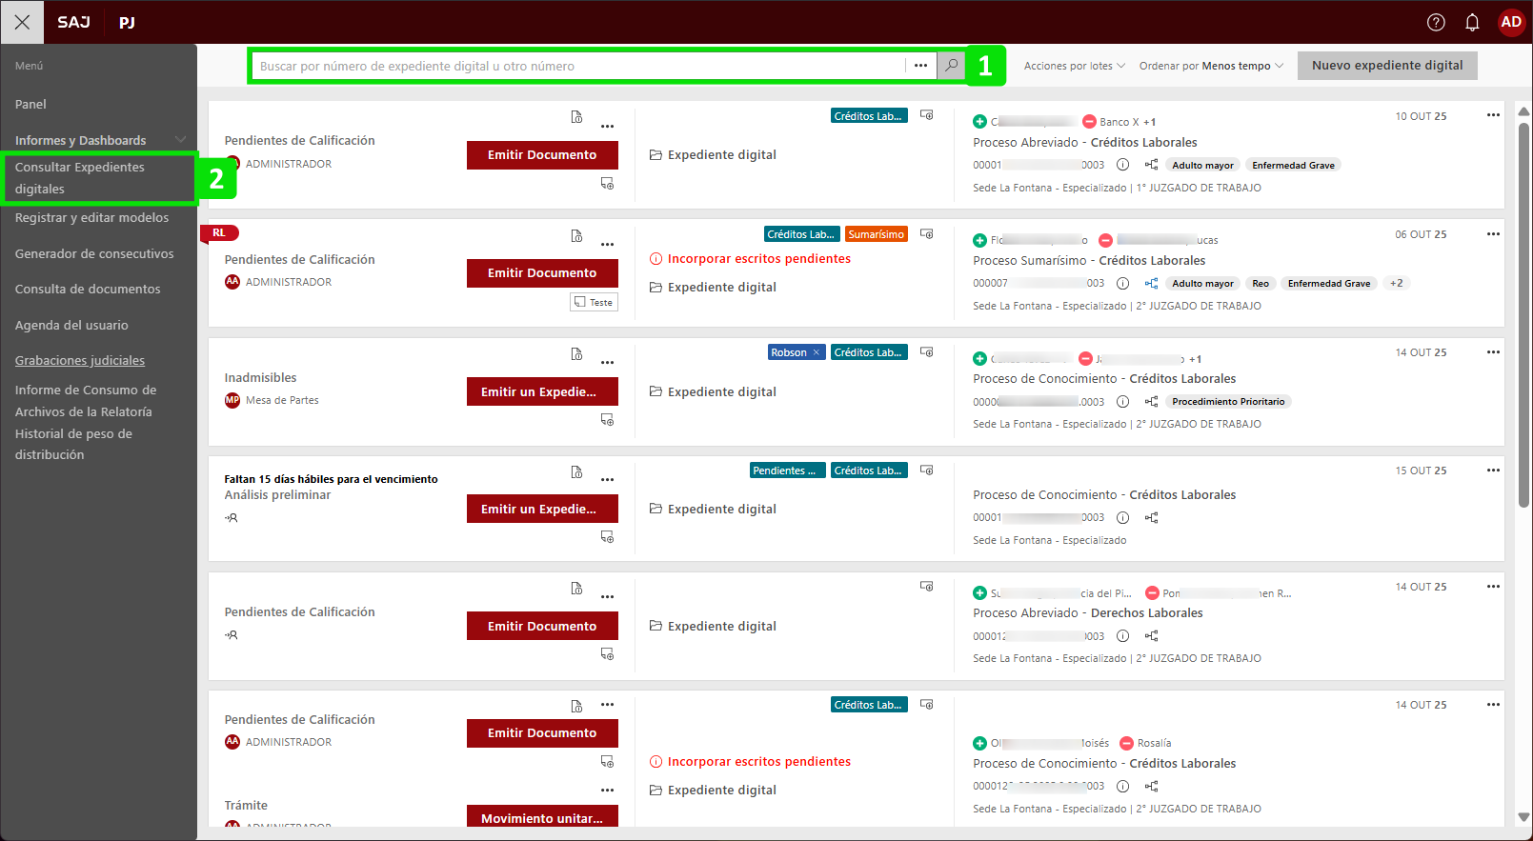The image size is (1533, 841).
Task: Click the AD user avatar
Action: point(1511,22)
